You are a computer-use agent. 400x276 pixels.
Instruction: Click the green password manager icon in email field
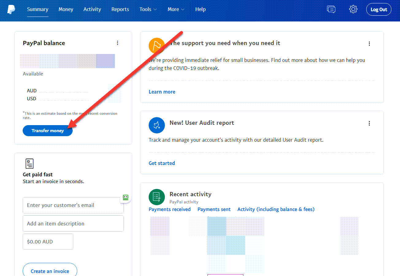coord(125,197)
